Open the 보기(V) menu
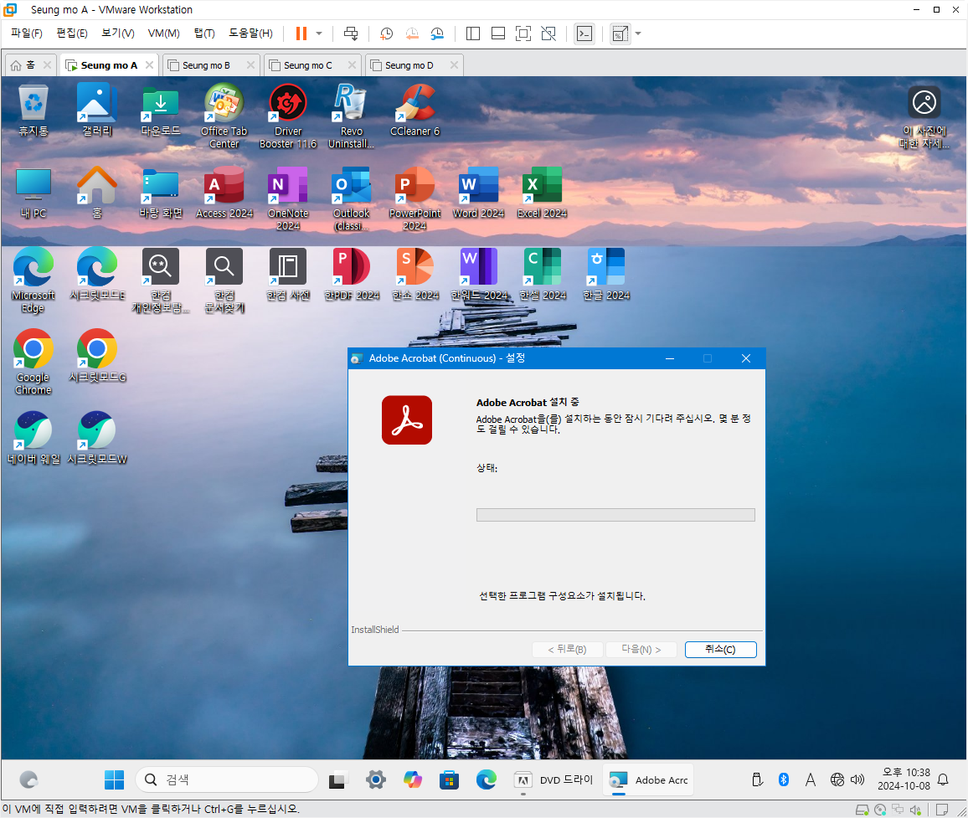968x818 pixels. click(117, 33)
